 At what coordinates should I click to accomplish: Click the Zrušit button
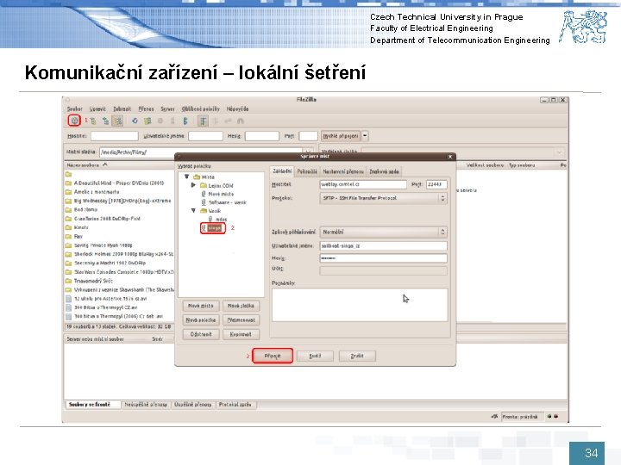(x=357, y=356)
